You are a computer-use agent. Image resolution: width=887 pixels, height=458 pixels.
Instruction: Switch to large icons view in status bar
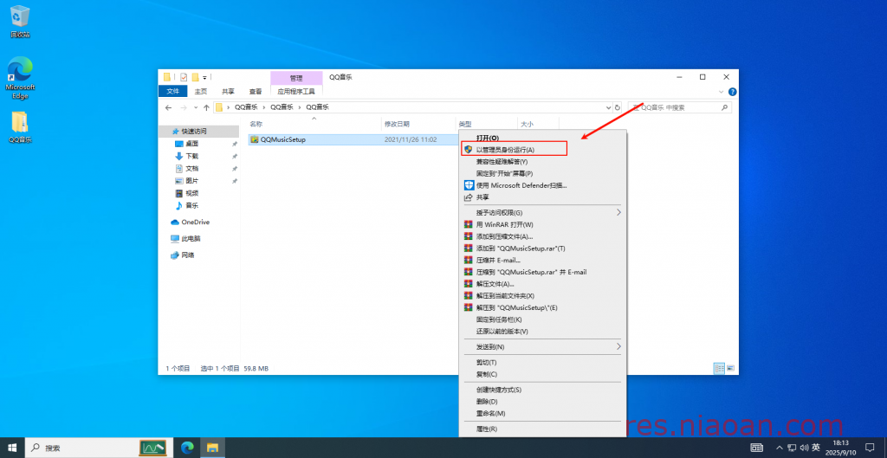coord(730,368)
